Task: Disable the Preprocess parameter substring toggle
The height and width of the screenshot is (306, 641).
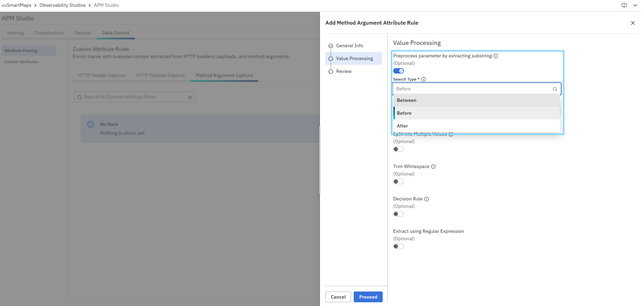Action: pos(399,71)
